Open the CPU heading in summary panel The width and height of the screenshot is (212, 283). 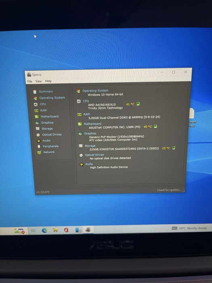click(x=86, y=101)
